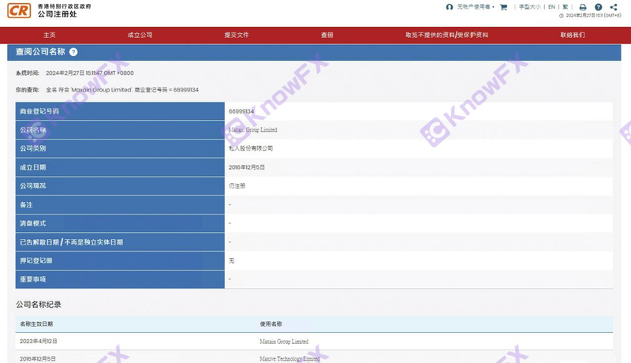Select company type value 私人股份有限公司
The width and height of the screenshot is (631, 363).
pos(251,148)
